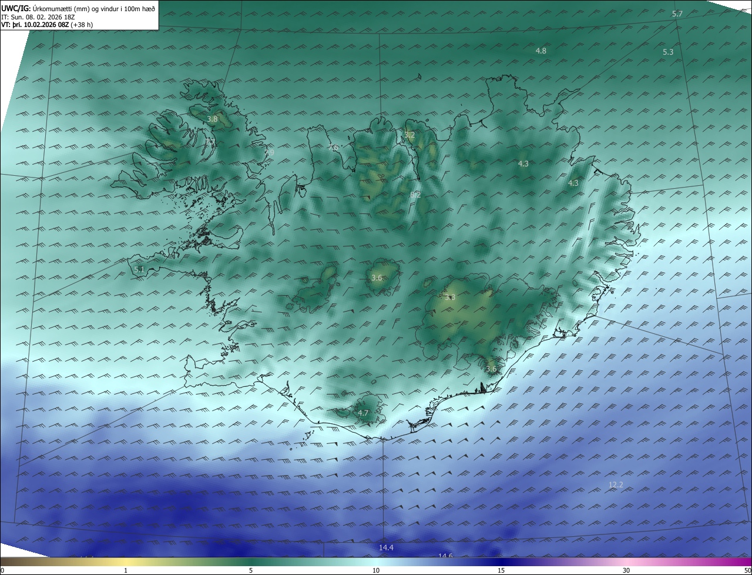Click the 7.9 value label

(269, 153)
